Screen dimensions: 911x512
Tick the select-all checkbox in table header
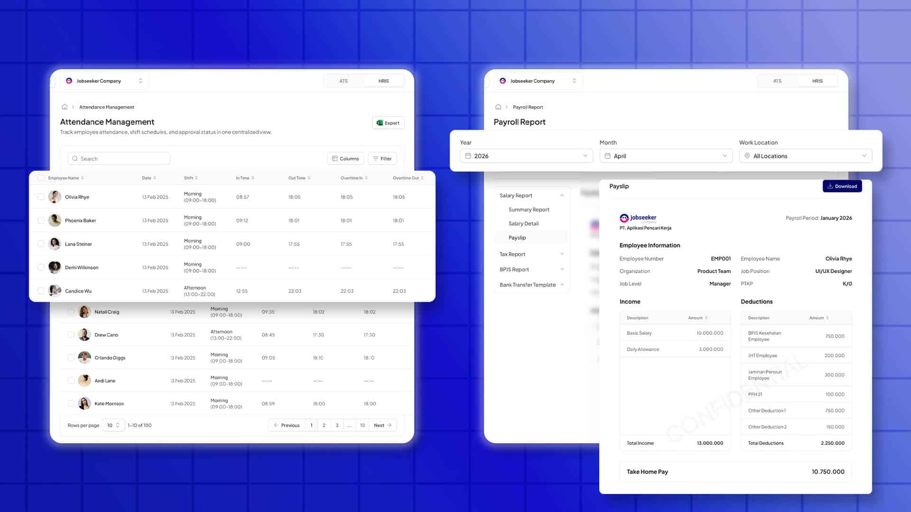pyautogui.click(x=41, y=178)
